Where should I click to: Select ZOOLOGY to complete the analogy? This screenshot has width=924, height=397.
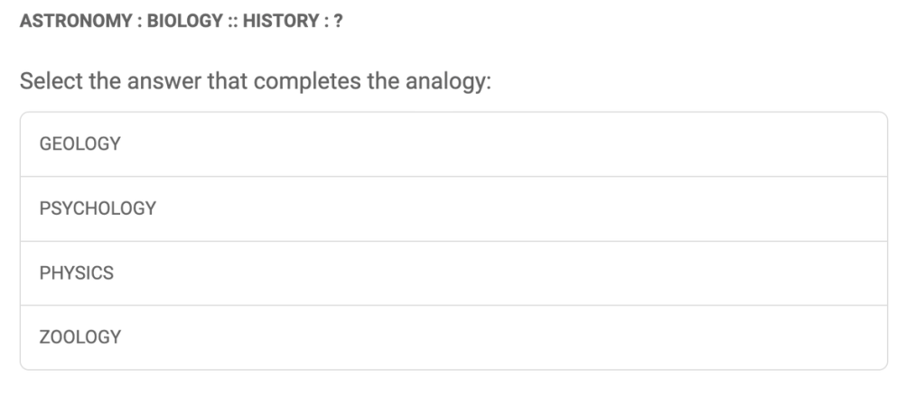[x=453, y=337]
